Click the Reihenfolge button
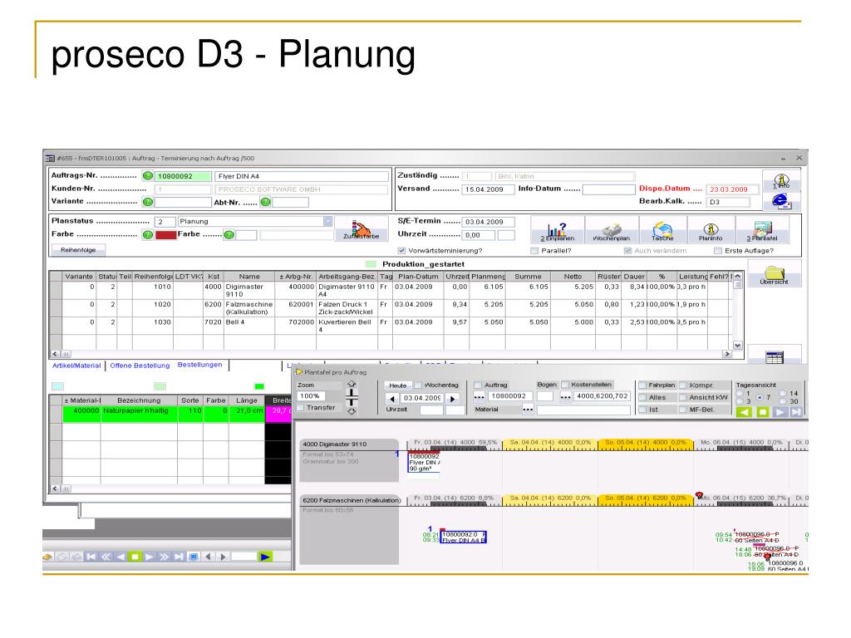 tap(78, 249)
